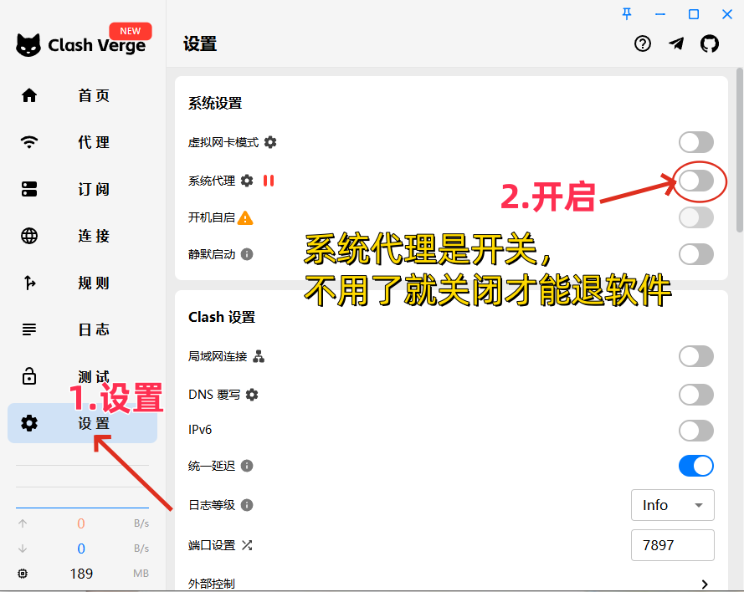
Task: Click the port setting field showing 7897
Action: tap(672, 545)
